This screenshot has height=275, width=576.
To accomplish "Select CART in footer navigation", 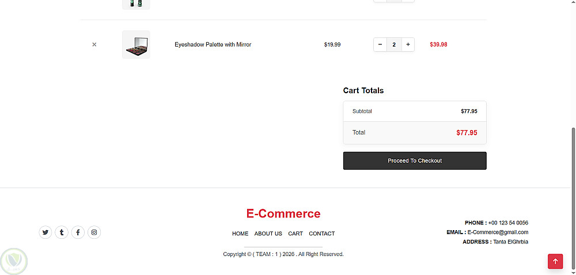I will pyautogui.click(x=295, y=234).
